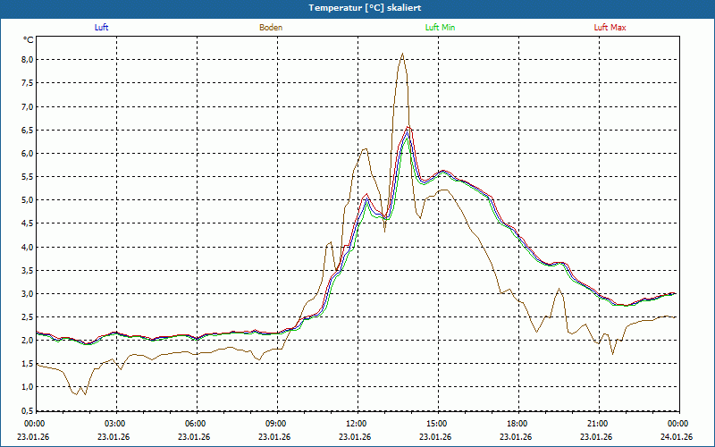Select the Luft Max legend entry

(x=610, y=28)
